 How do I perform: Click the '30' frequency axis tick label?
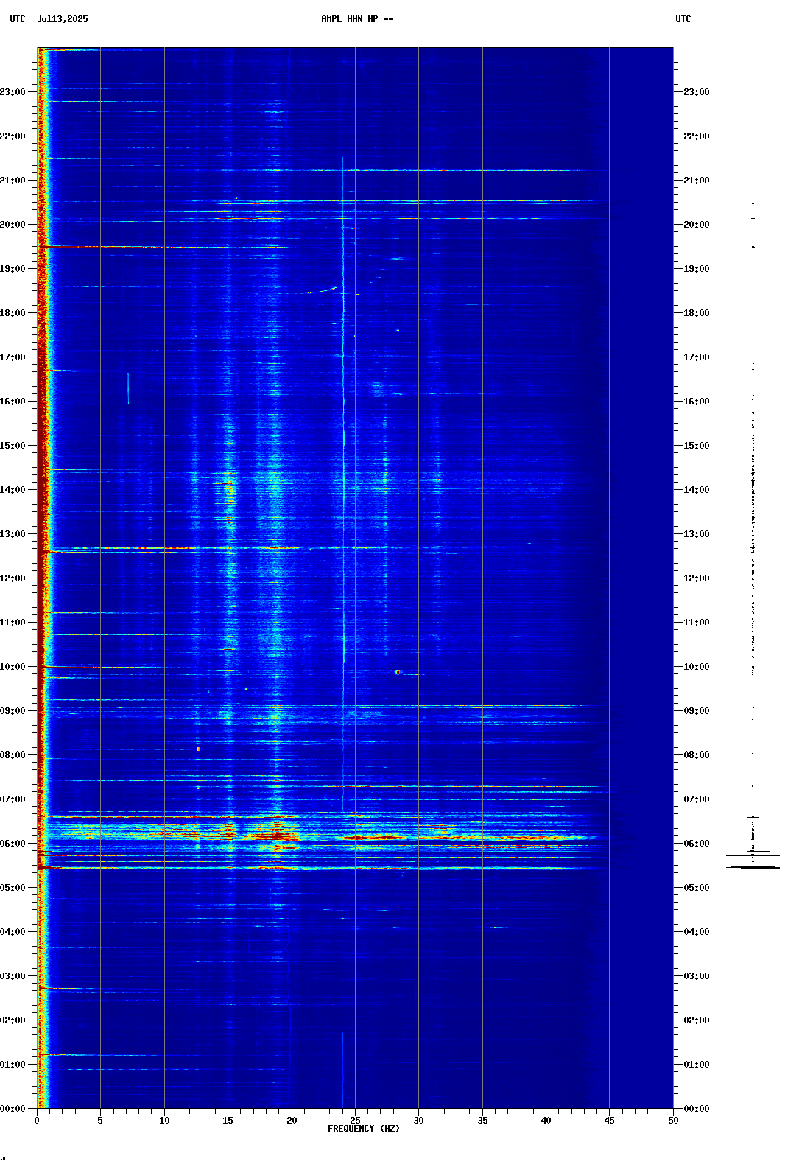[418, 1121]
